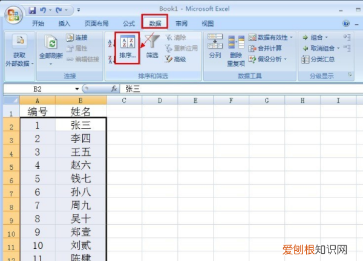
Task: Expand the 全部刷新 dropdown arrow
Action: (51, 64)
